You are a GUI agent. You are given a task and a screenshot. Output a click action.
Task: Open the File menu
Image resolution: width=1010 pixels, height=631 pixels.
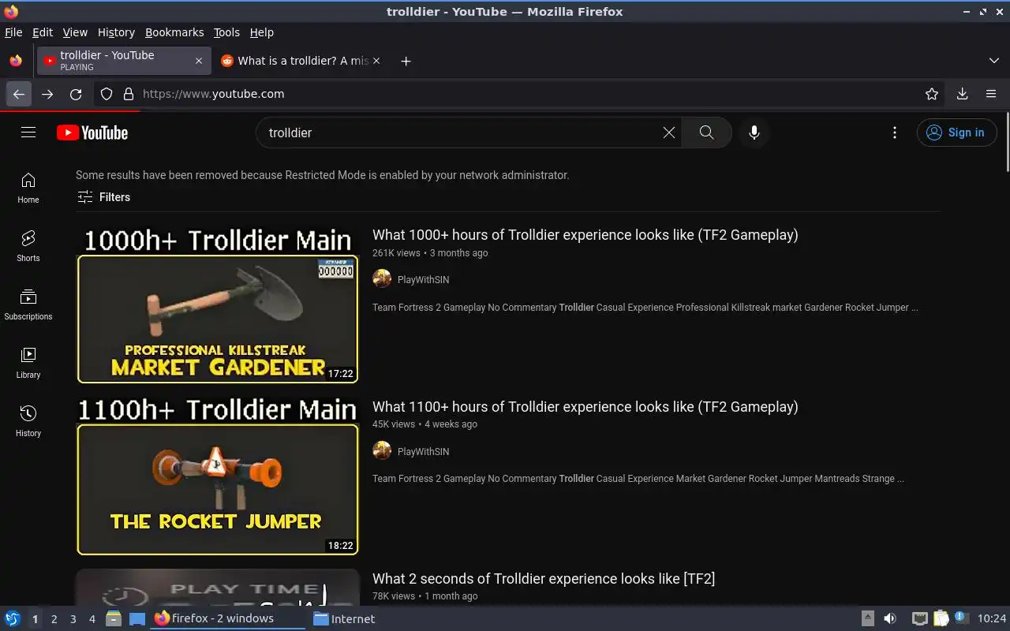tap(13, 32)
